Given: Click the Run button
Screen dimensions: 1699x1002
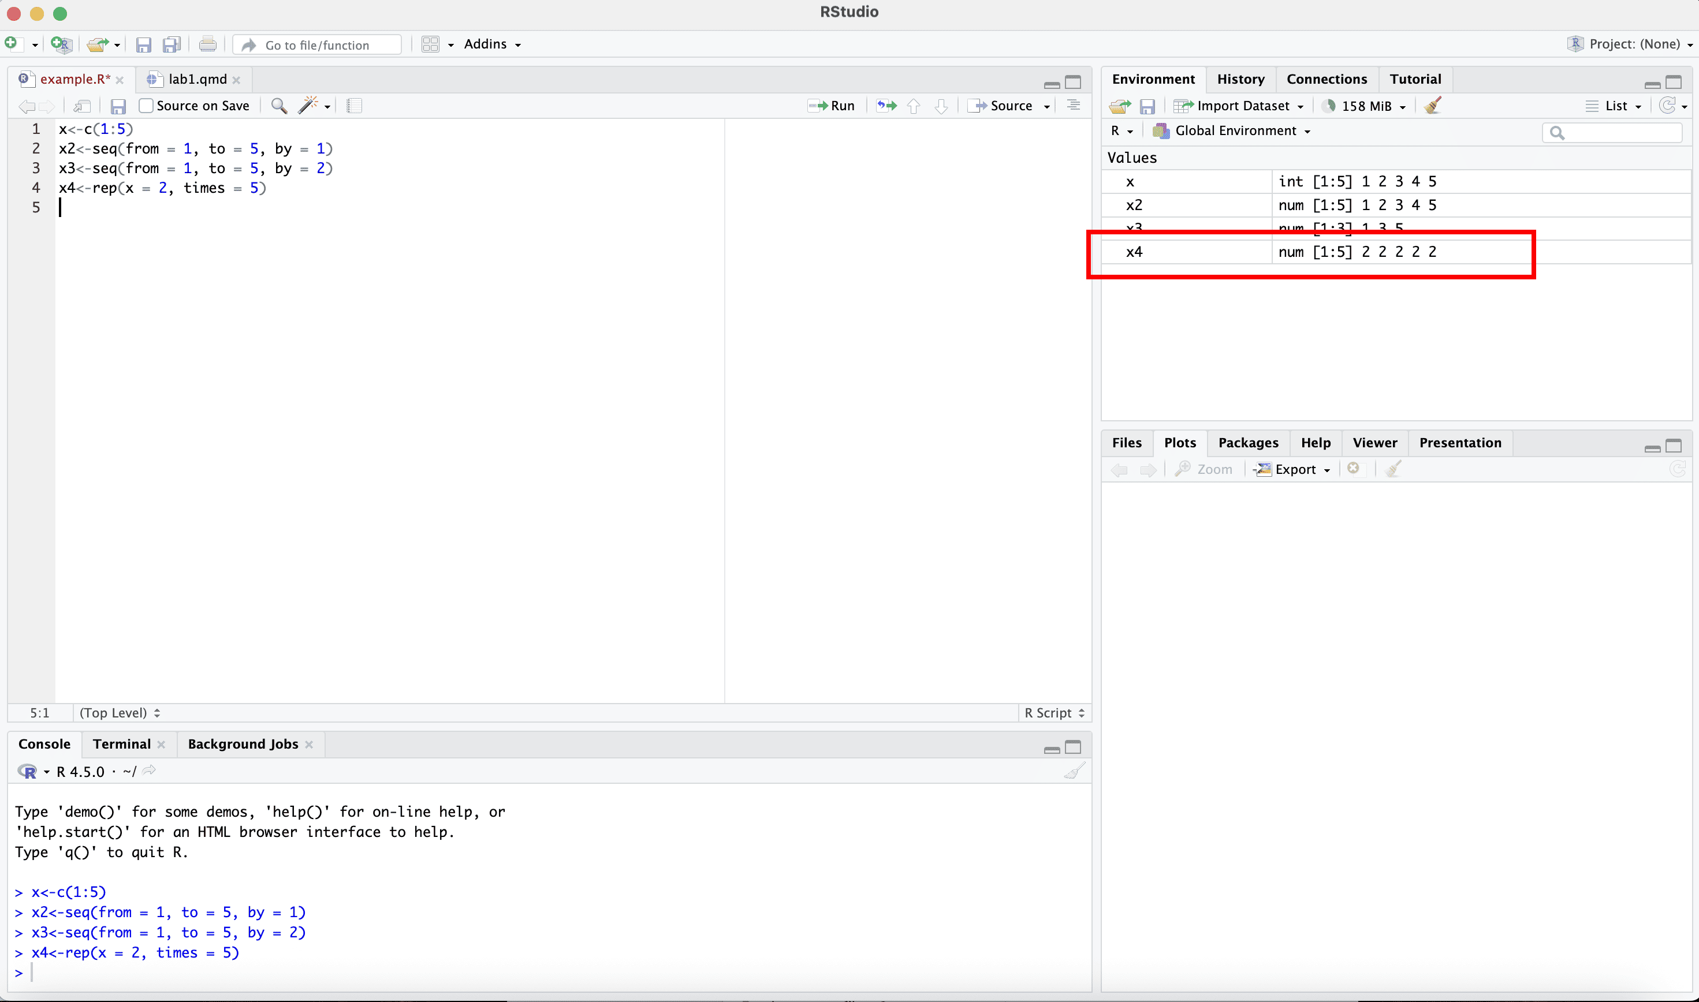Looking at the screenshot, I should (832, 106).
